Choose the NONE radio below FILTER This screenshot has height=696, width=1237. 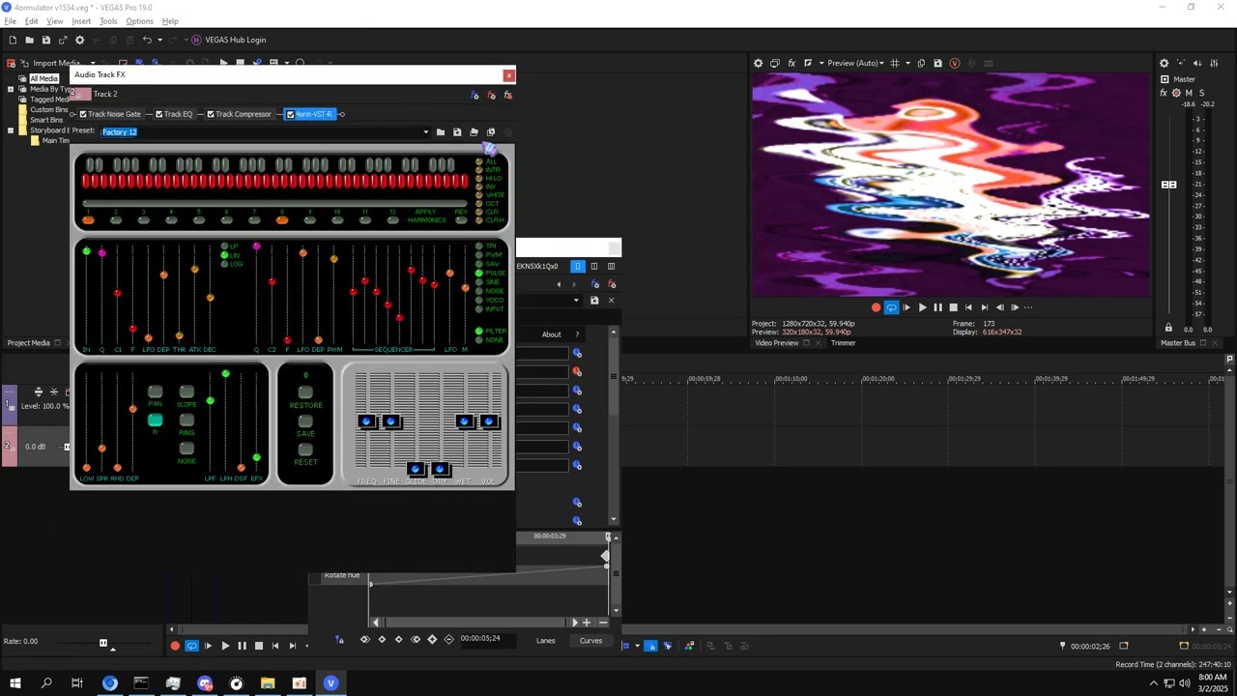click(x=478, y=339)
